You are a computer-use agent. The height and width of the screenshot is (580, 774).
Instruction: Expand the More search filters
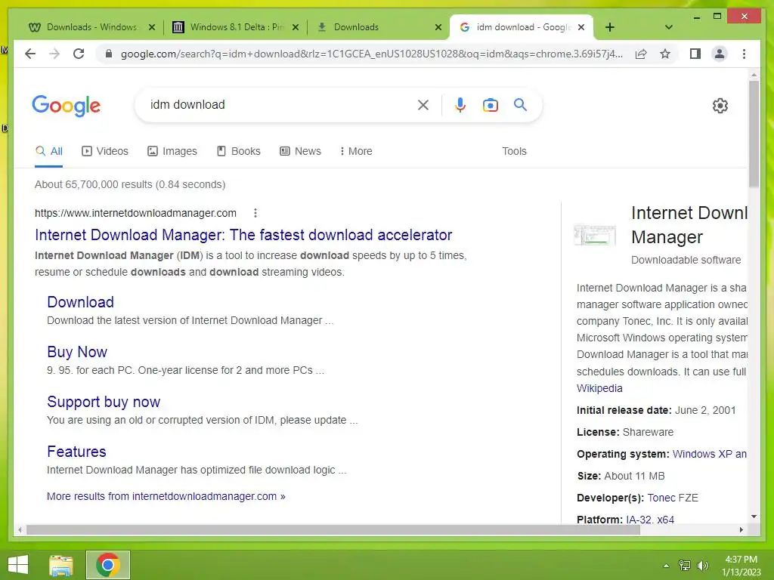(356, 151)
